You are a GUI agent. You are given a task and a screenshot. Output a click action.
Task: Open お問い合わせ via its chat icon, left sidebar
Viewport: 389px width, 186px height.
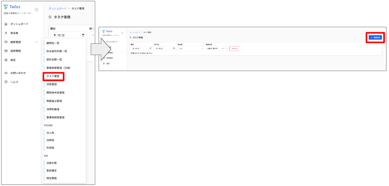click(6, 73)
